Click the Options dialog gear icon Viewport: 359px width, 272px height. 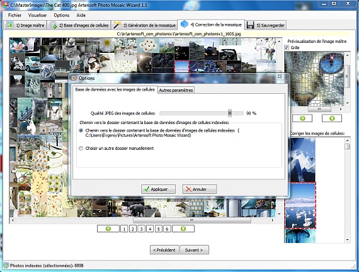pyautogui.click(x=74, y=78)
